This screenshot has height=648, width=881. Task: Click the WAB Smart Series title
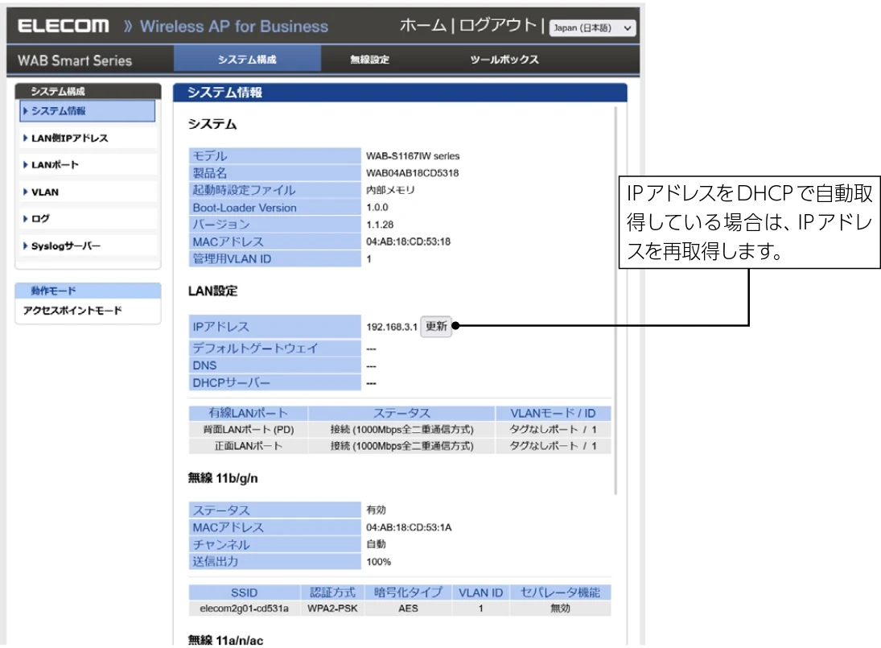[75, 60]
